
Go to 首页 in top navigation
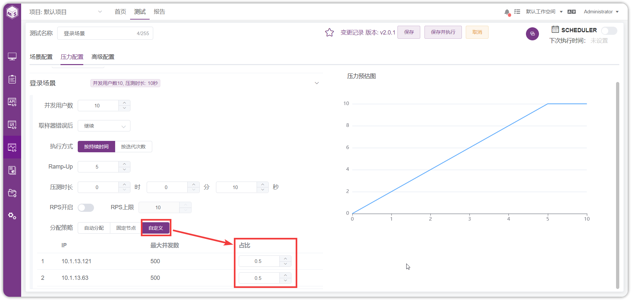(x=120, y=12)
